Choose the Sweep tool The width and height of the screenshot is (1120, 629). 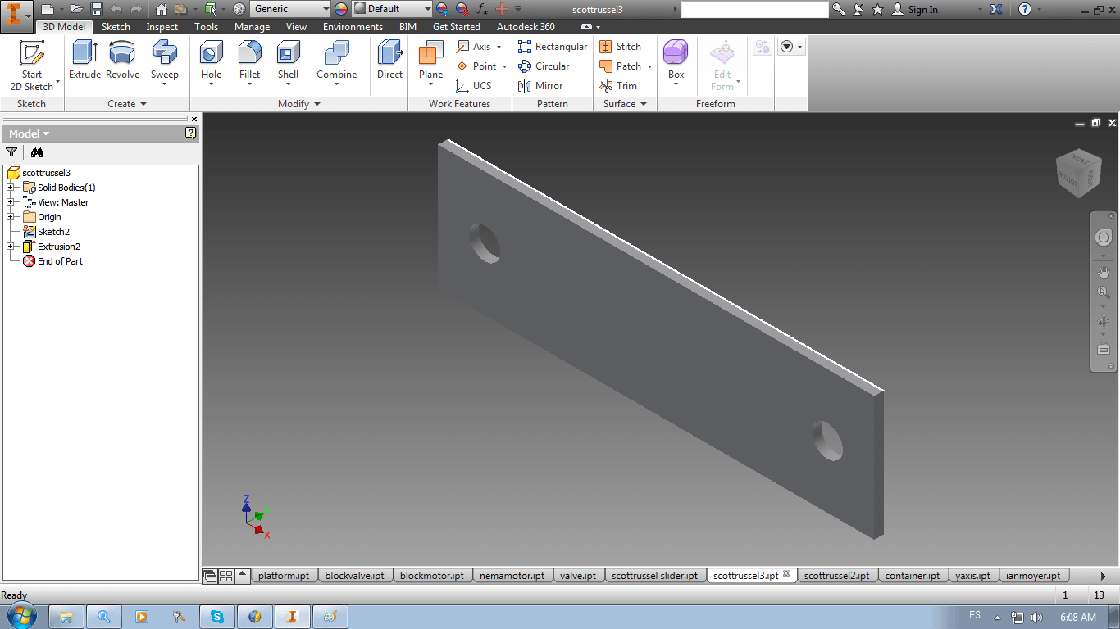(x=165, y=64)
